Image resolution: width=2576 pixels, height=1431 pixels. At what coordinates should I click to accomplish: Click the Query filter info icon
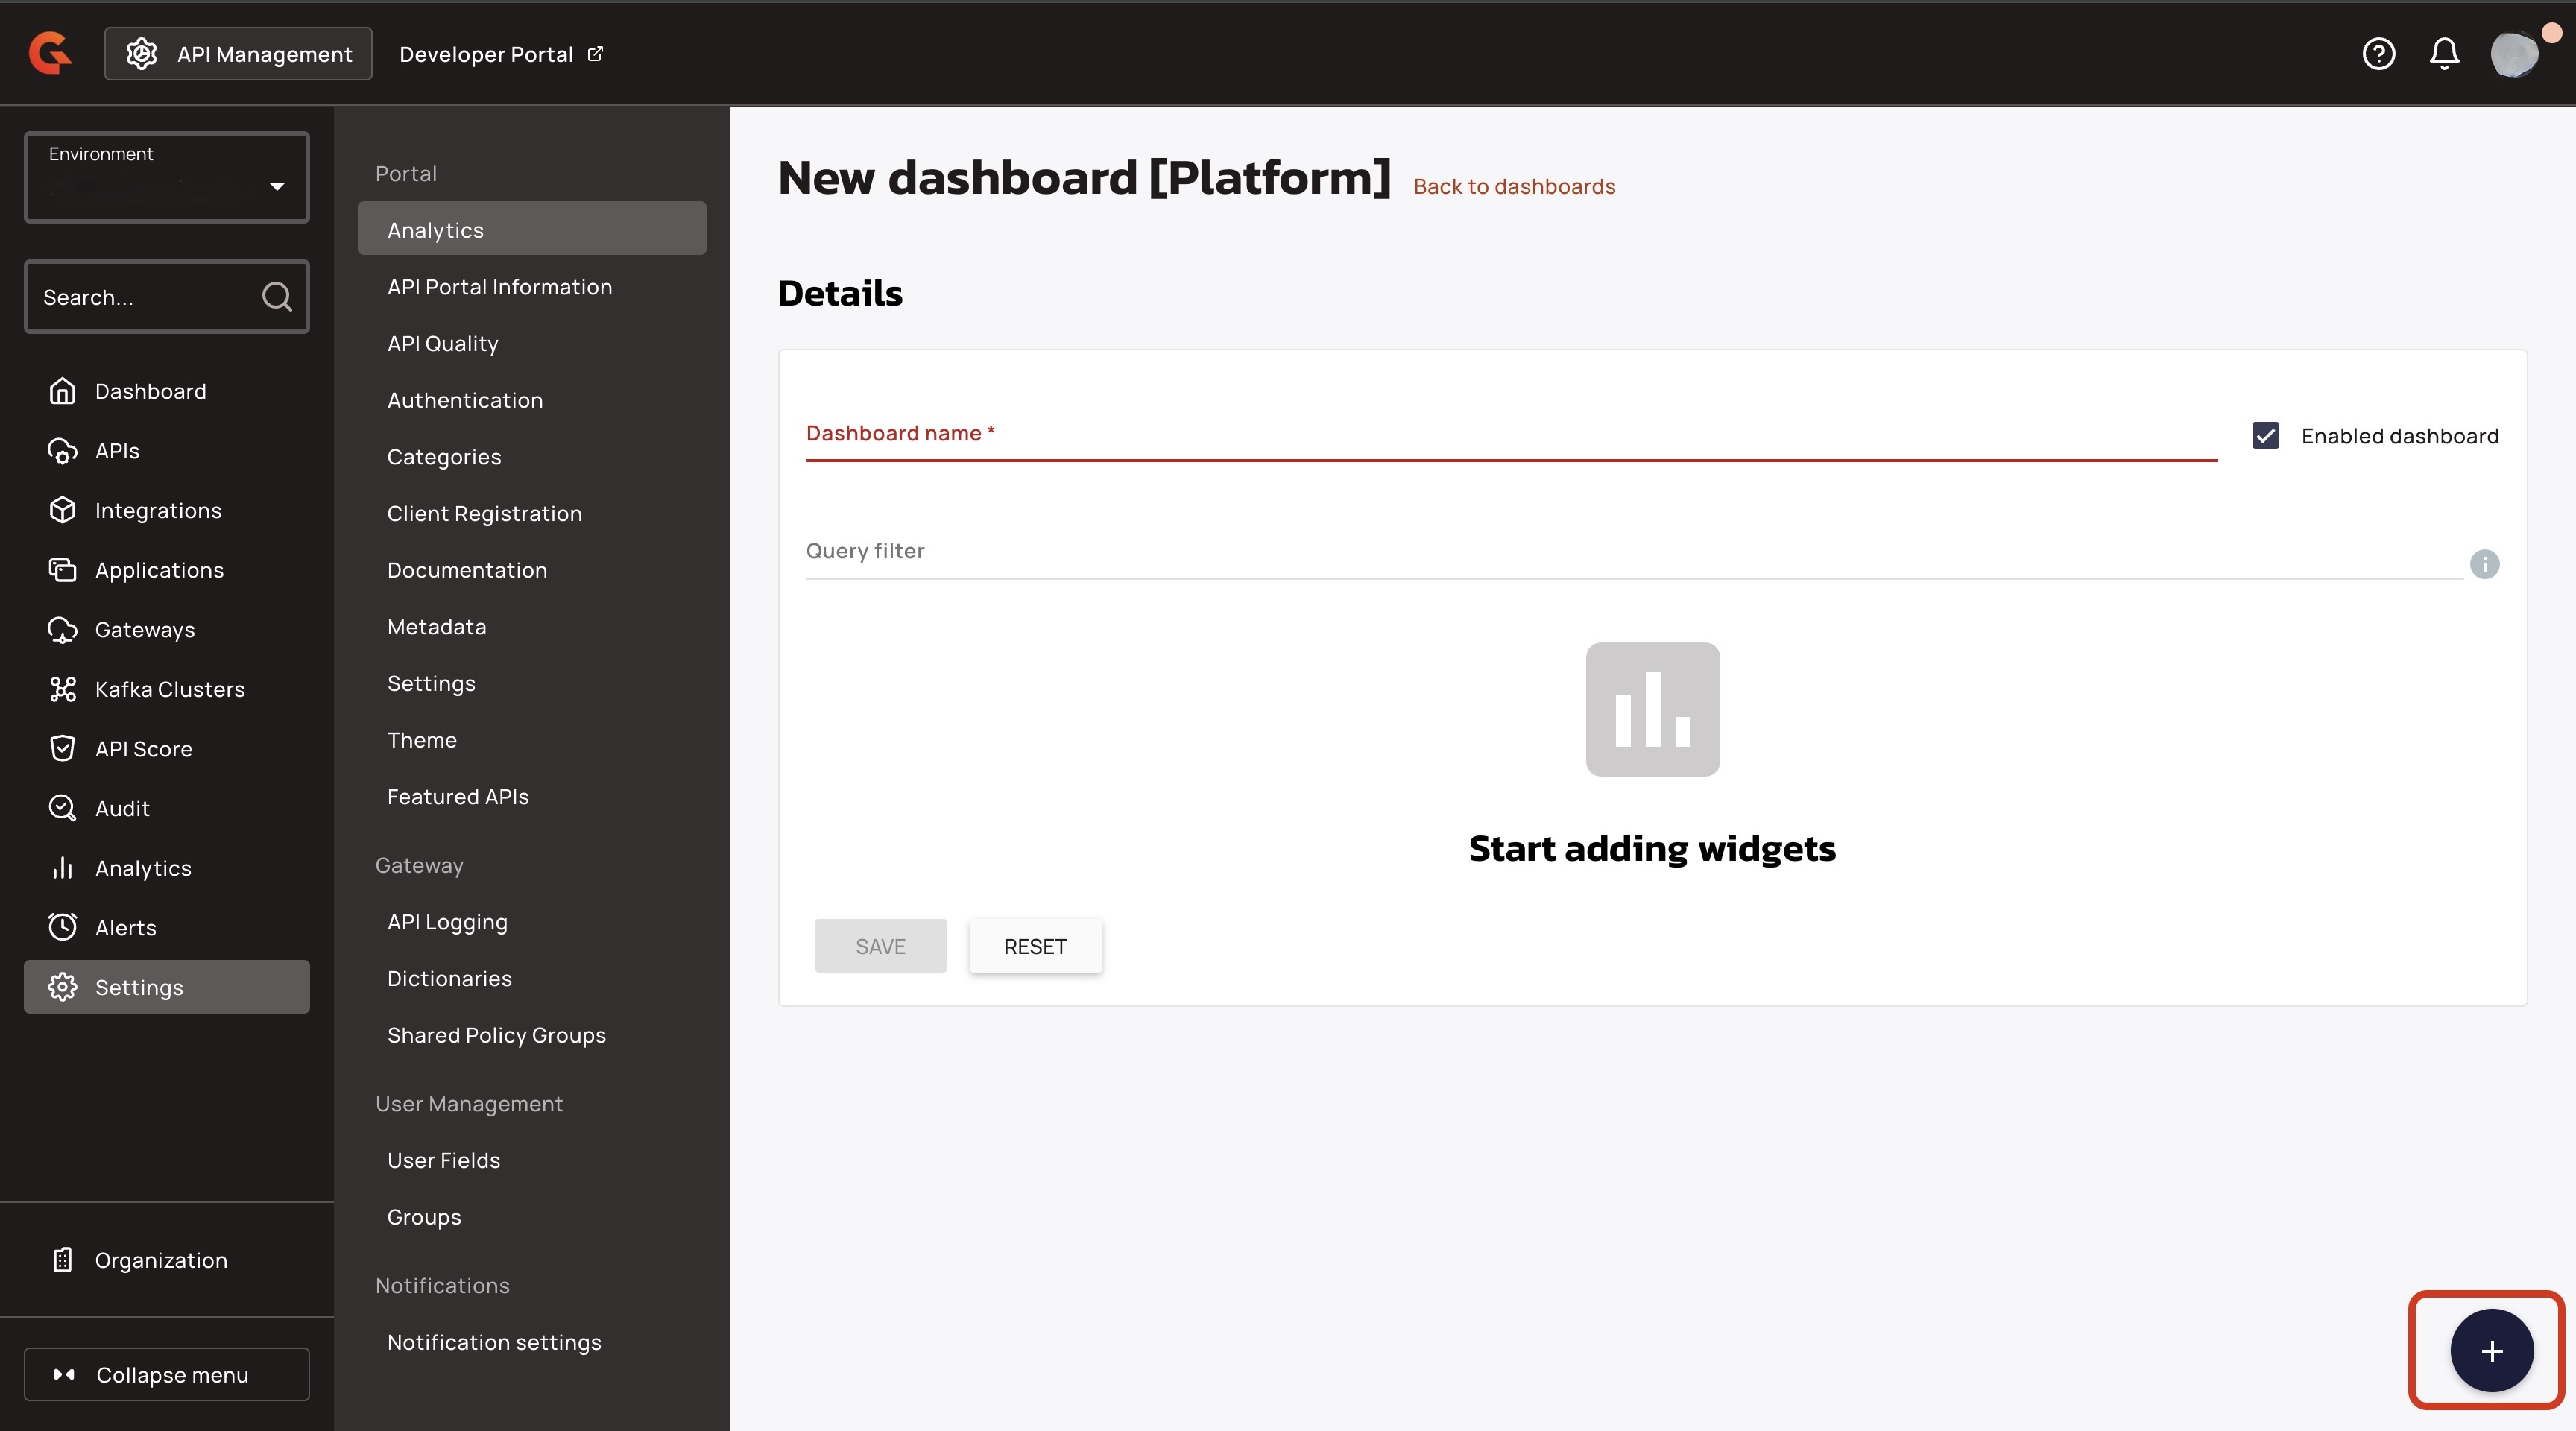[2484, 564]
